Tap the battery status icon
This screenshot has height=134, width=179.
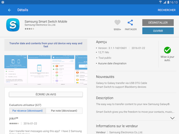click(x=168, y=2)
